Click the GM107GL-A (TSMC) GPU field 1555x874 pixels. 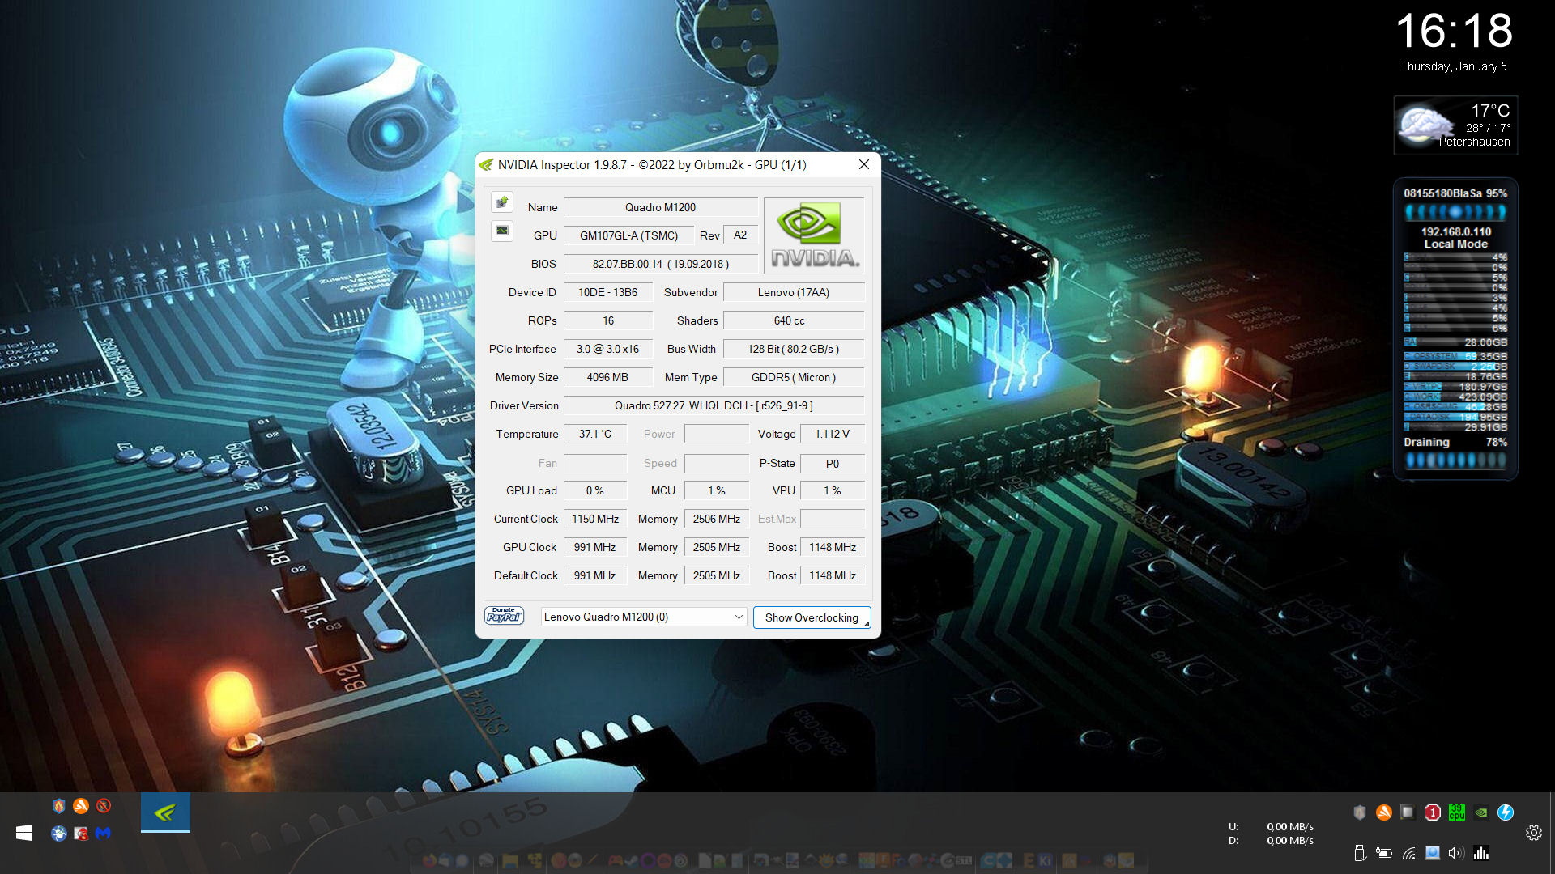click(628, 235)
